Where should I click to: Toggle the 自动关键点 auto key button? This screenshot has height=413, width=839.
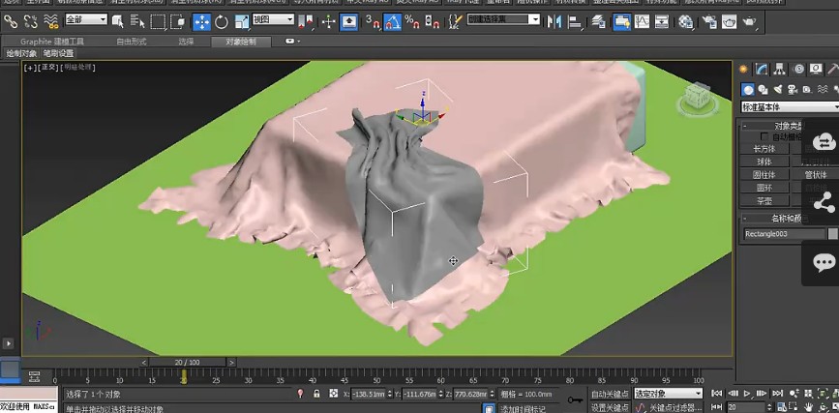[610, 394]
